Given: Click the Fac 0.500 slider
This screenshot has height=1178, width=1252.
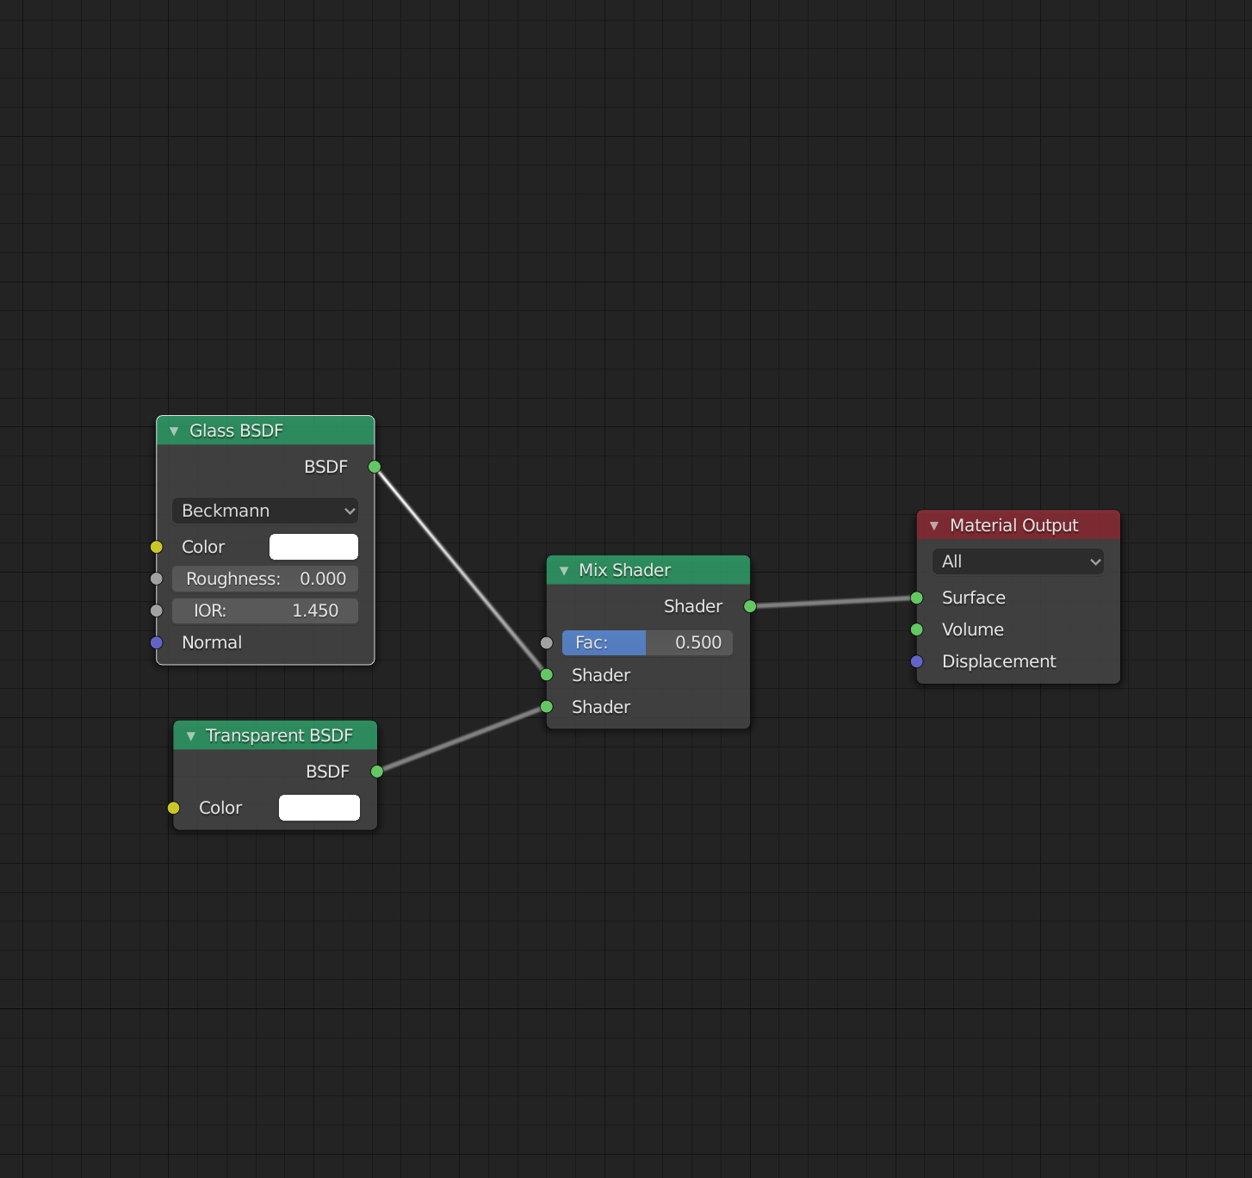Looking at the screenshot, I should [648, 642].
